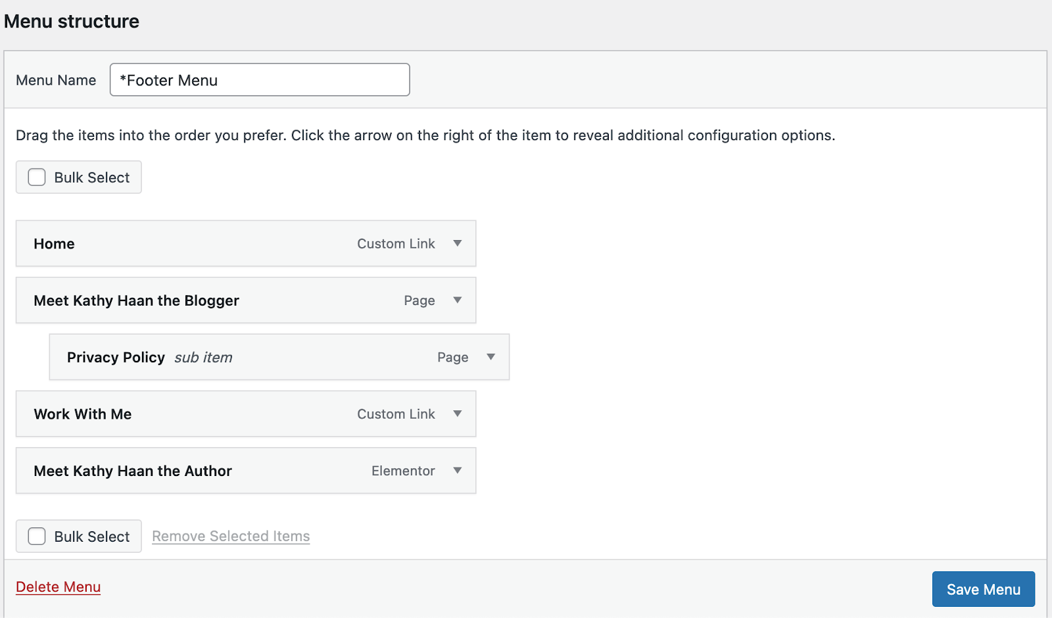Click the Menu Name label

[56, 80]
